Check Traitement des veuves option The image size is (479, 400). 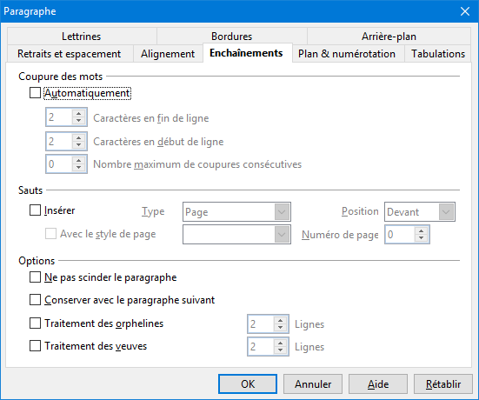tap(35, 345)
